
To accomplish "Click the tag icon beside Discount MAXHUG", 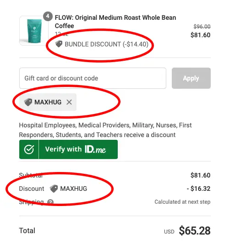I will (54, 189).
